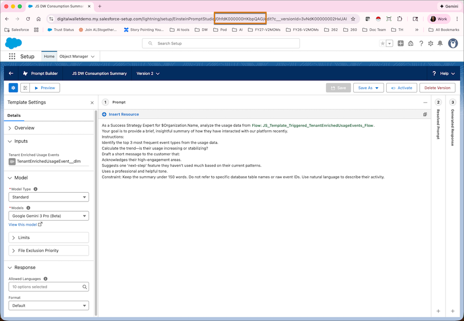
Task: Copy the prompt with copy icon
Action: point(425,114)
